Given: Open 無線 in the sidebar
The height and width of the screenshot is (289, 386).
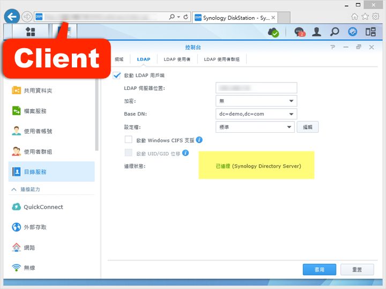Looking at the screenshot, I should (51, 268).
